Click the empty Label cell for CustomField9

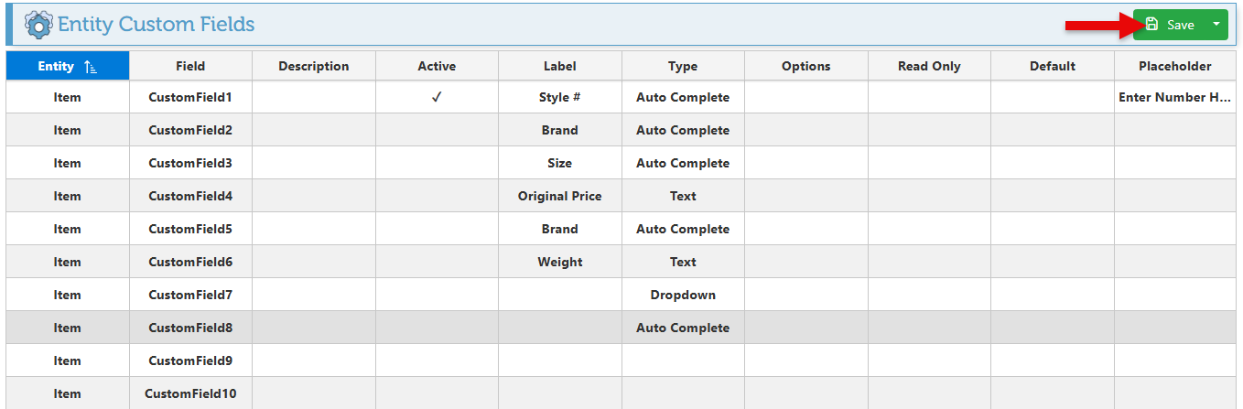pyautogui.click(x=559, y=361)
